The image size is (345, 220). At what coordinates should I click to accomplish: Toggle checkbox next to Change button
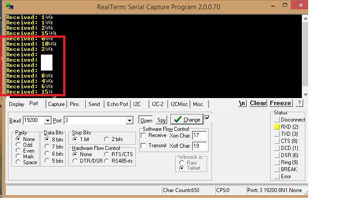coord(207,118)
